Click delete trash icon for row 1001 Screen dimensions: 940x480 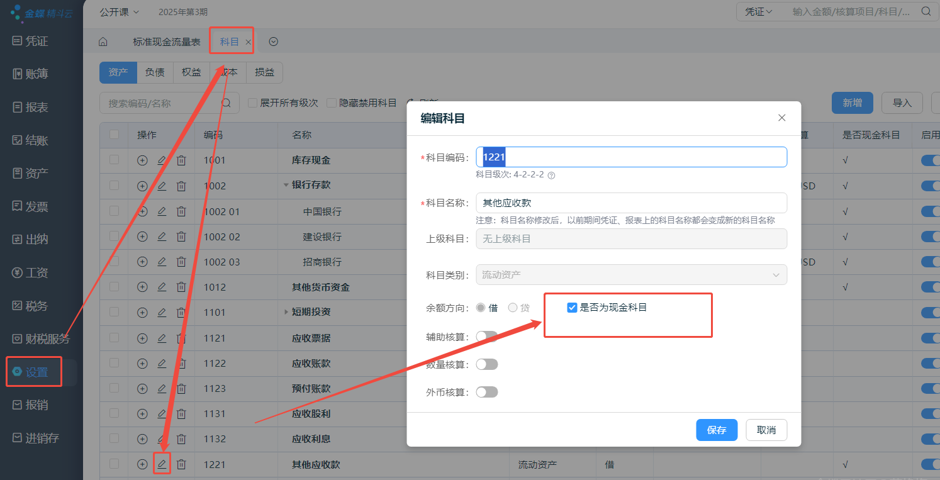pos(181,160)
